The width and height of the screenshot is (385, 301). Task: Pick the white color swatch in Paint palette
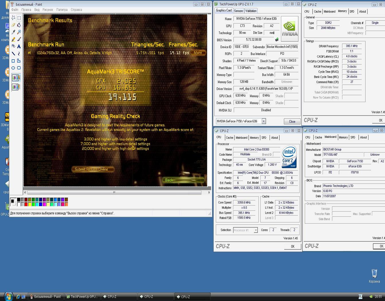coord(18,204)
